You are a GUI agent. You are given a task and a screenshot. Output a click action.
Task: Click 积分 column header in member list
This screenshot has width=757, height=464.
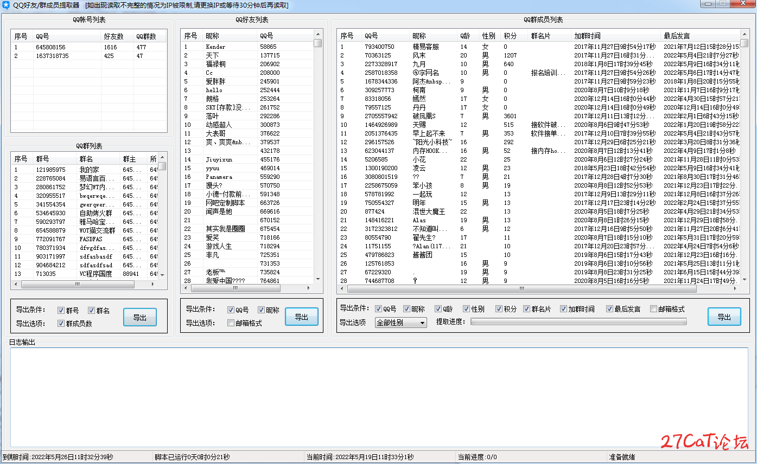click(x=514, y=36)
